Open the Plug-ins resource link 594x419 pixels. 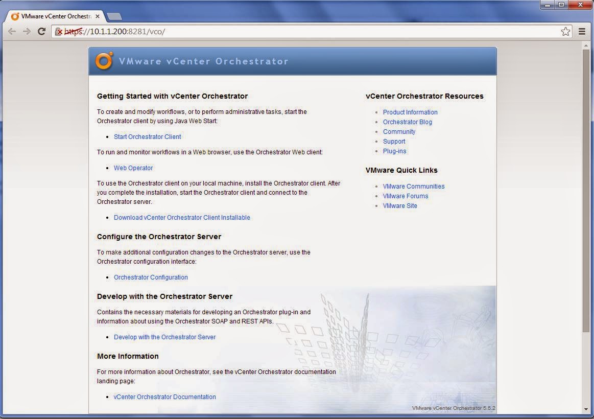click(395, 151)
